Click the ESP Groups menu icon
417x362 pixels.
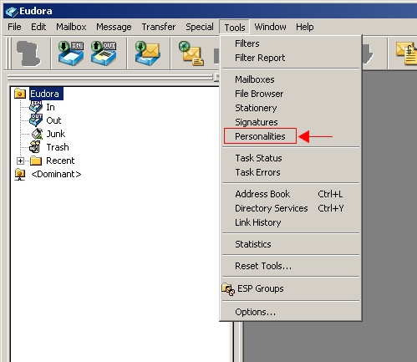228,289
